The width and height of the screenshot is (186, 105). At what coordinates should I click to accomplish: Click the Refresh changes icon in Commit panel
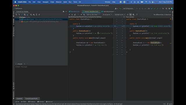16,15
